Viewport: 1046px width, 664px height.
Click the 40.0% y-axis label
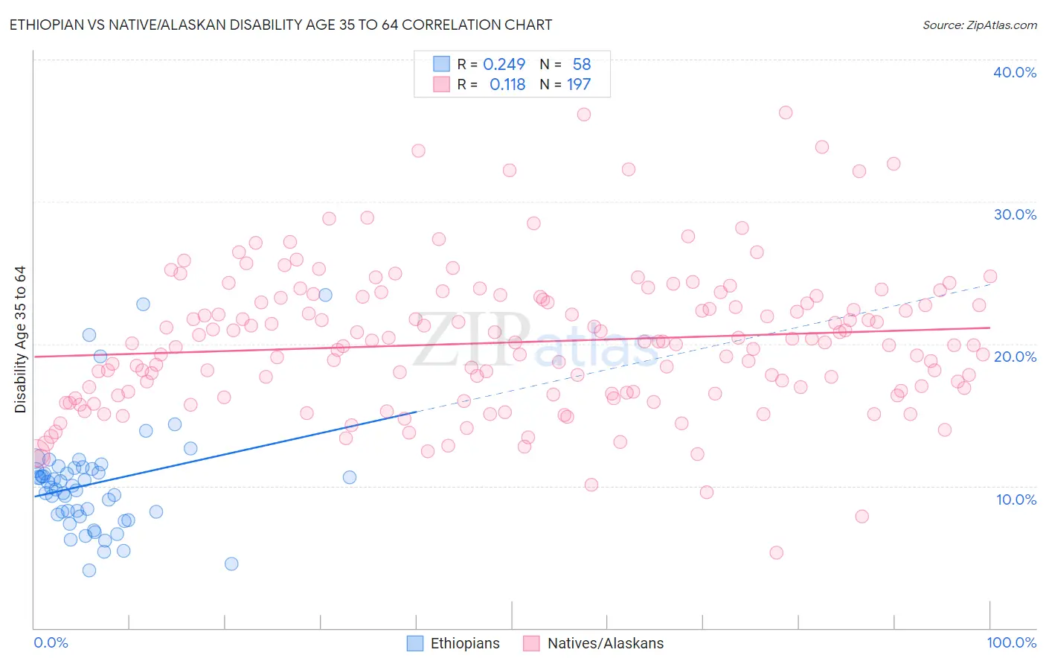tap(1015, 72)
